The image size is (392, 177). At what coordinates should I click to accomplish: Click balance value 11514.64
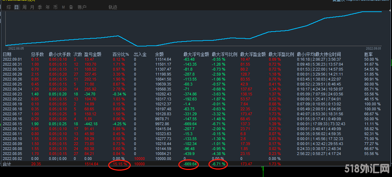pyautogui.click(x=163, y=59)
